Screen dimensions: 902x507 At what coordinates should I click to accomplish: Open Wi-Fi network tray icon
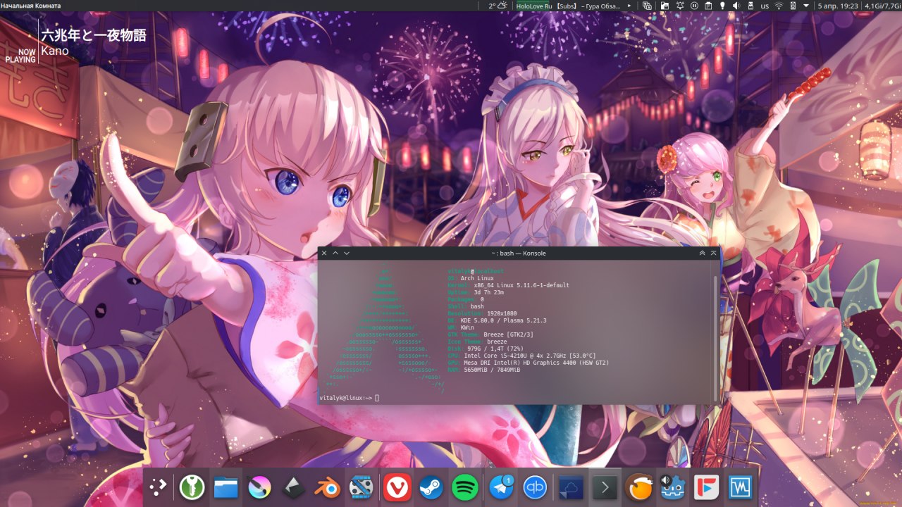(x=779, y=6)
